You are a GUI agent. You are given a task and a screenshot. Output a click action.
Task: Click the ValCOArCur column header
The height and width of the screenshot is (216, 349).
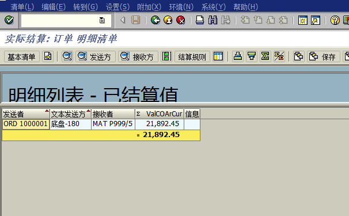160,114
